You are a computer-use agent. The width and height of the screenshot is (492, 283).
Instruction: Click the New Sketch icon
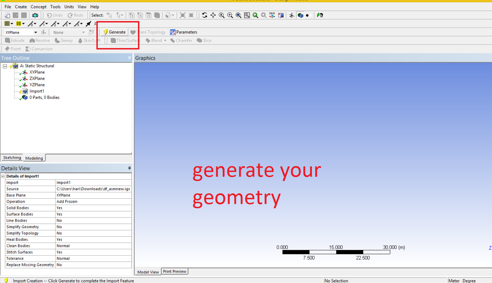pos(91,32)
